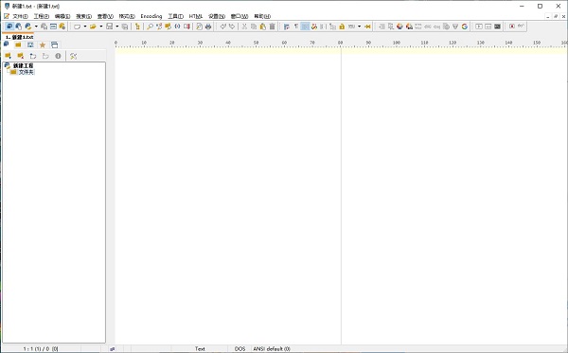Click the Save All icon
This screenshot has width=568, height=353.
125,26
